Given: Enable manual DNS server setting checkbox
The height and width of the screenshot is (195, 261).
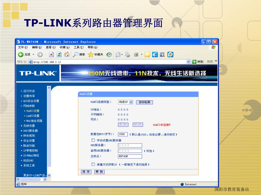Looking at the screenshot, I should (93, 140).
